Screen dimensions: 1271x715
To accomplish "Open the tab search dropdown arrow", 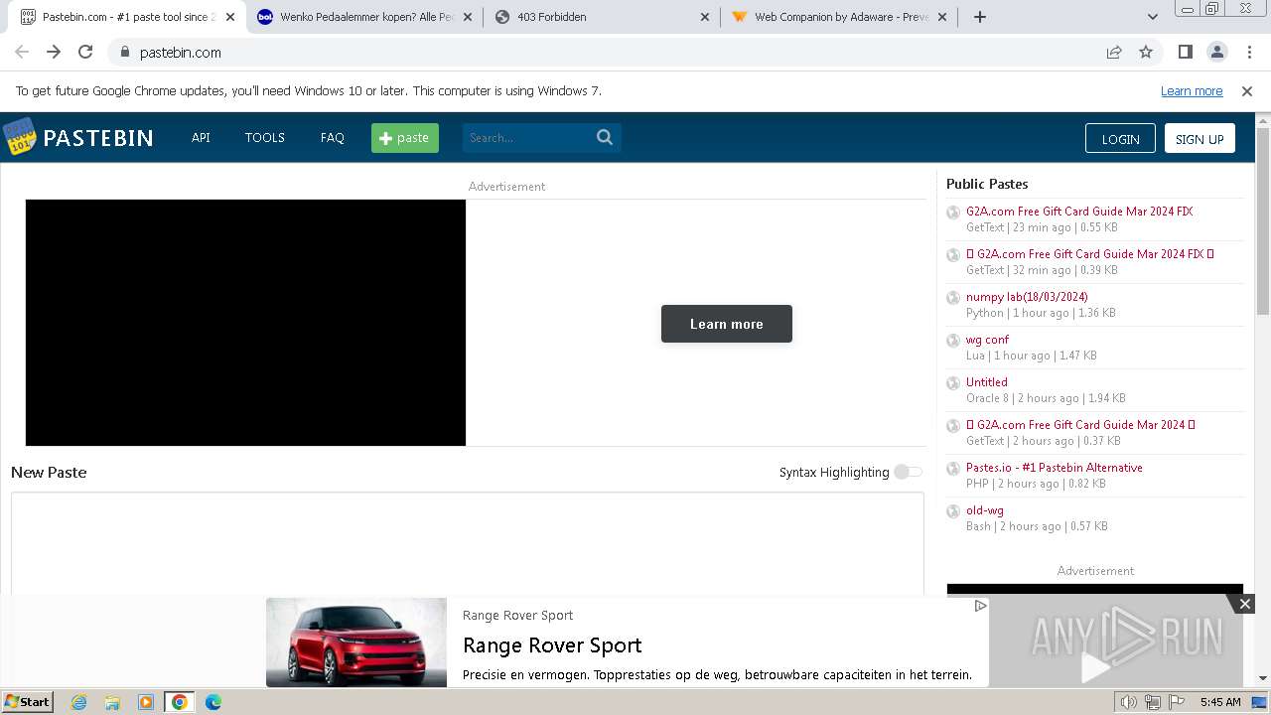I will click(x=1153, y=17).
